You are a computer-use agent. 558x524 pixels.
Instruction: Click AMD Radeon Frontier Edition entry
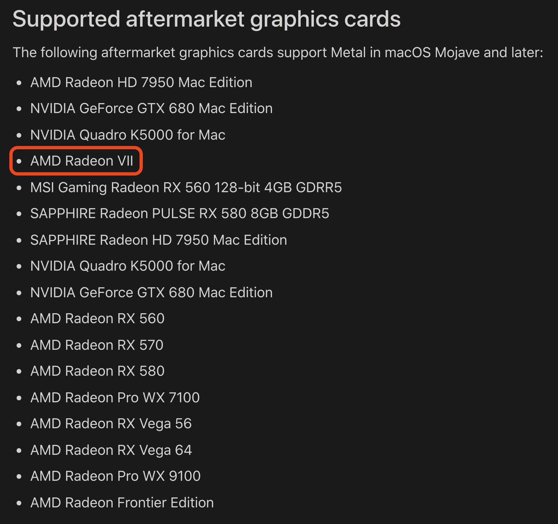click(122, 503)
